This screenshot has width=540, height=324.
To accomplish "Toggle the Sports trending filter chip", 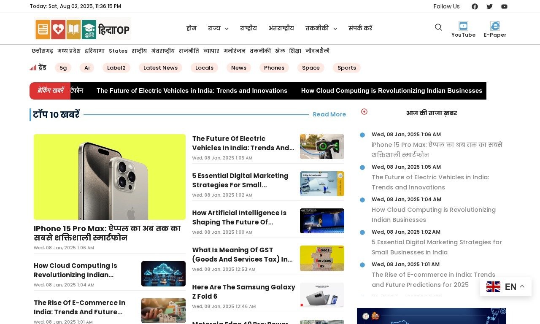I will [346, 67].
